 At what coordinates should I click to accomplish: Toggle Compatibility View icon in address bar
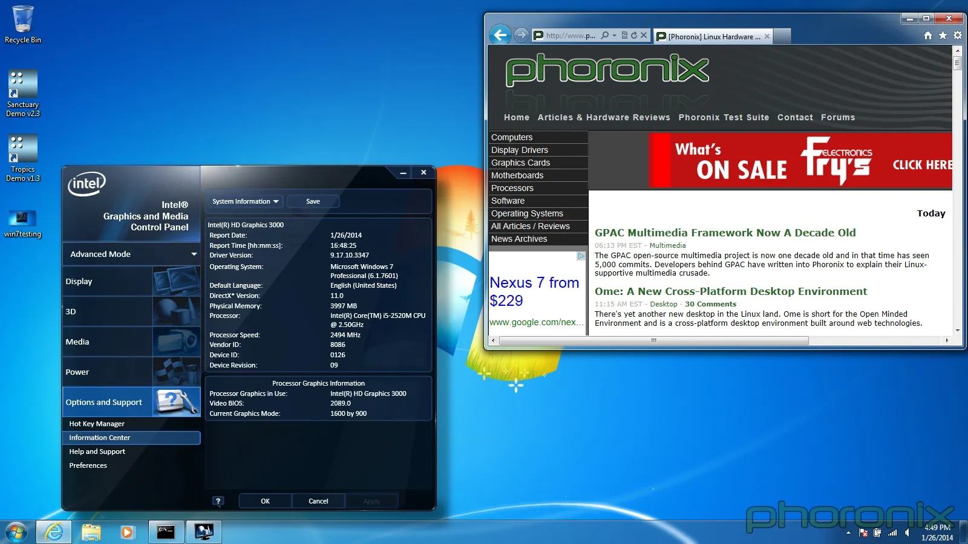click(x=625, y=36)
